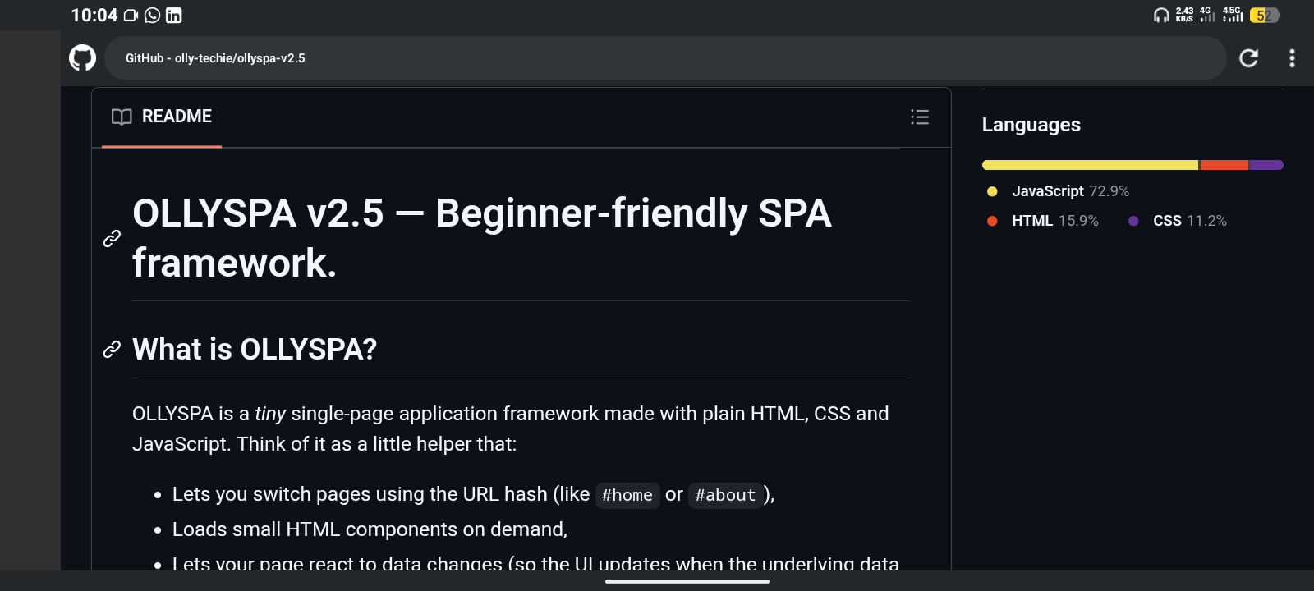Tap the bottom navigation gesture handle
The height and width of the screenshot is (591, 1314).
point(687,581)
